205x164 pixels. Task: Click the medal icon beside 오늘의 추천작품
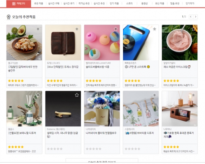[9, 17]
